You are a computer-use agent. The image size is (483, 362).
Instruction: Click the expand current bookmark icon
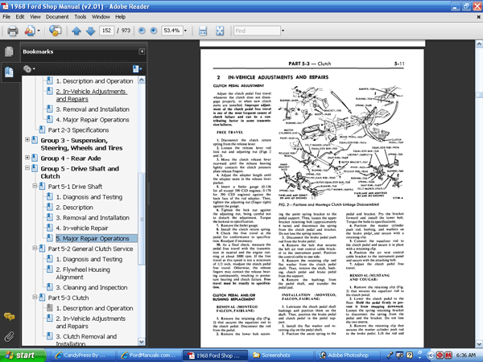click(137, 69)
